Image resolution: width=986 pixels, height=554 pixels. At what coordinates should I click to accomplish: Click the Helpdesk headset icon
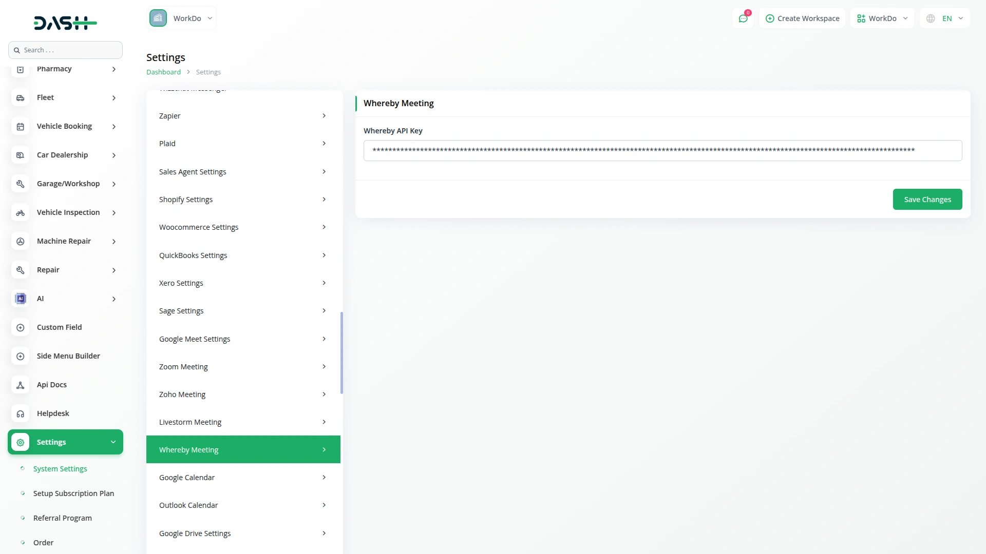pos(21,413)
